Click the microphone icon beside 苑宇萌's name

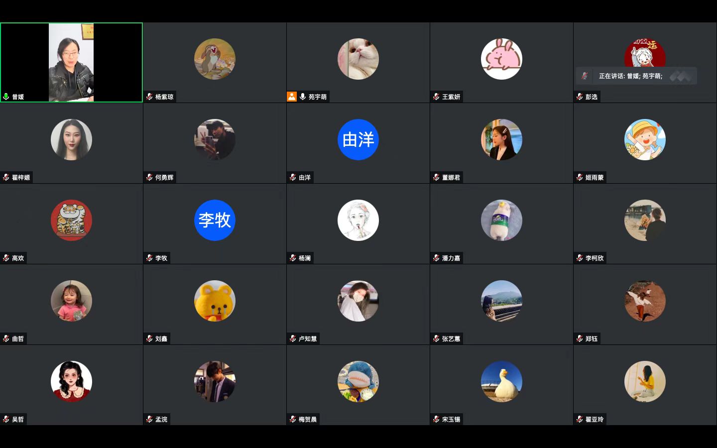(x=303, y=97)
